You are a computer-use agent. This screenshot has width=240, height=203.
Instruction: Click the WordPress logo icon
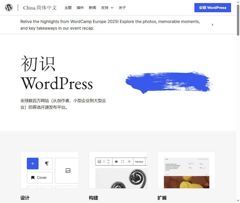[9, 7]
